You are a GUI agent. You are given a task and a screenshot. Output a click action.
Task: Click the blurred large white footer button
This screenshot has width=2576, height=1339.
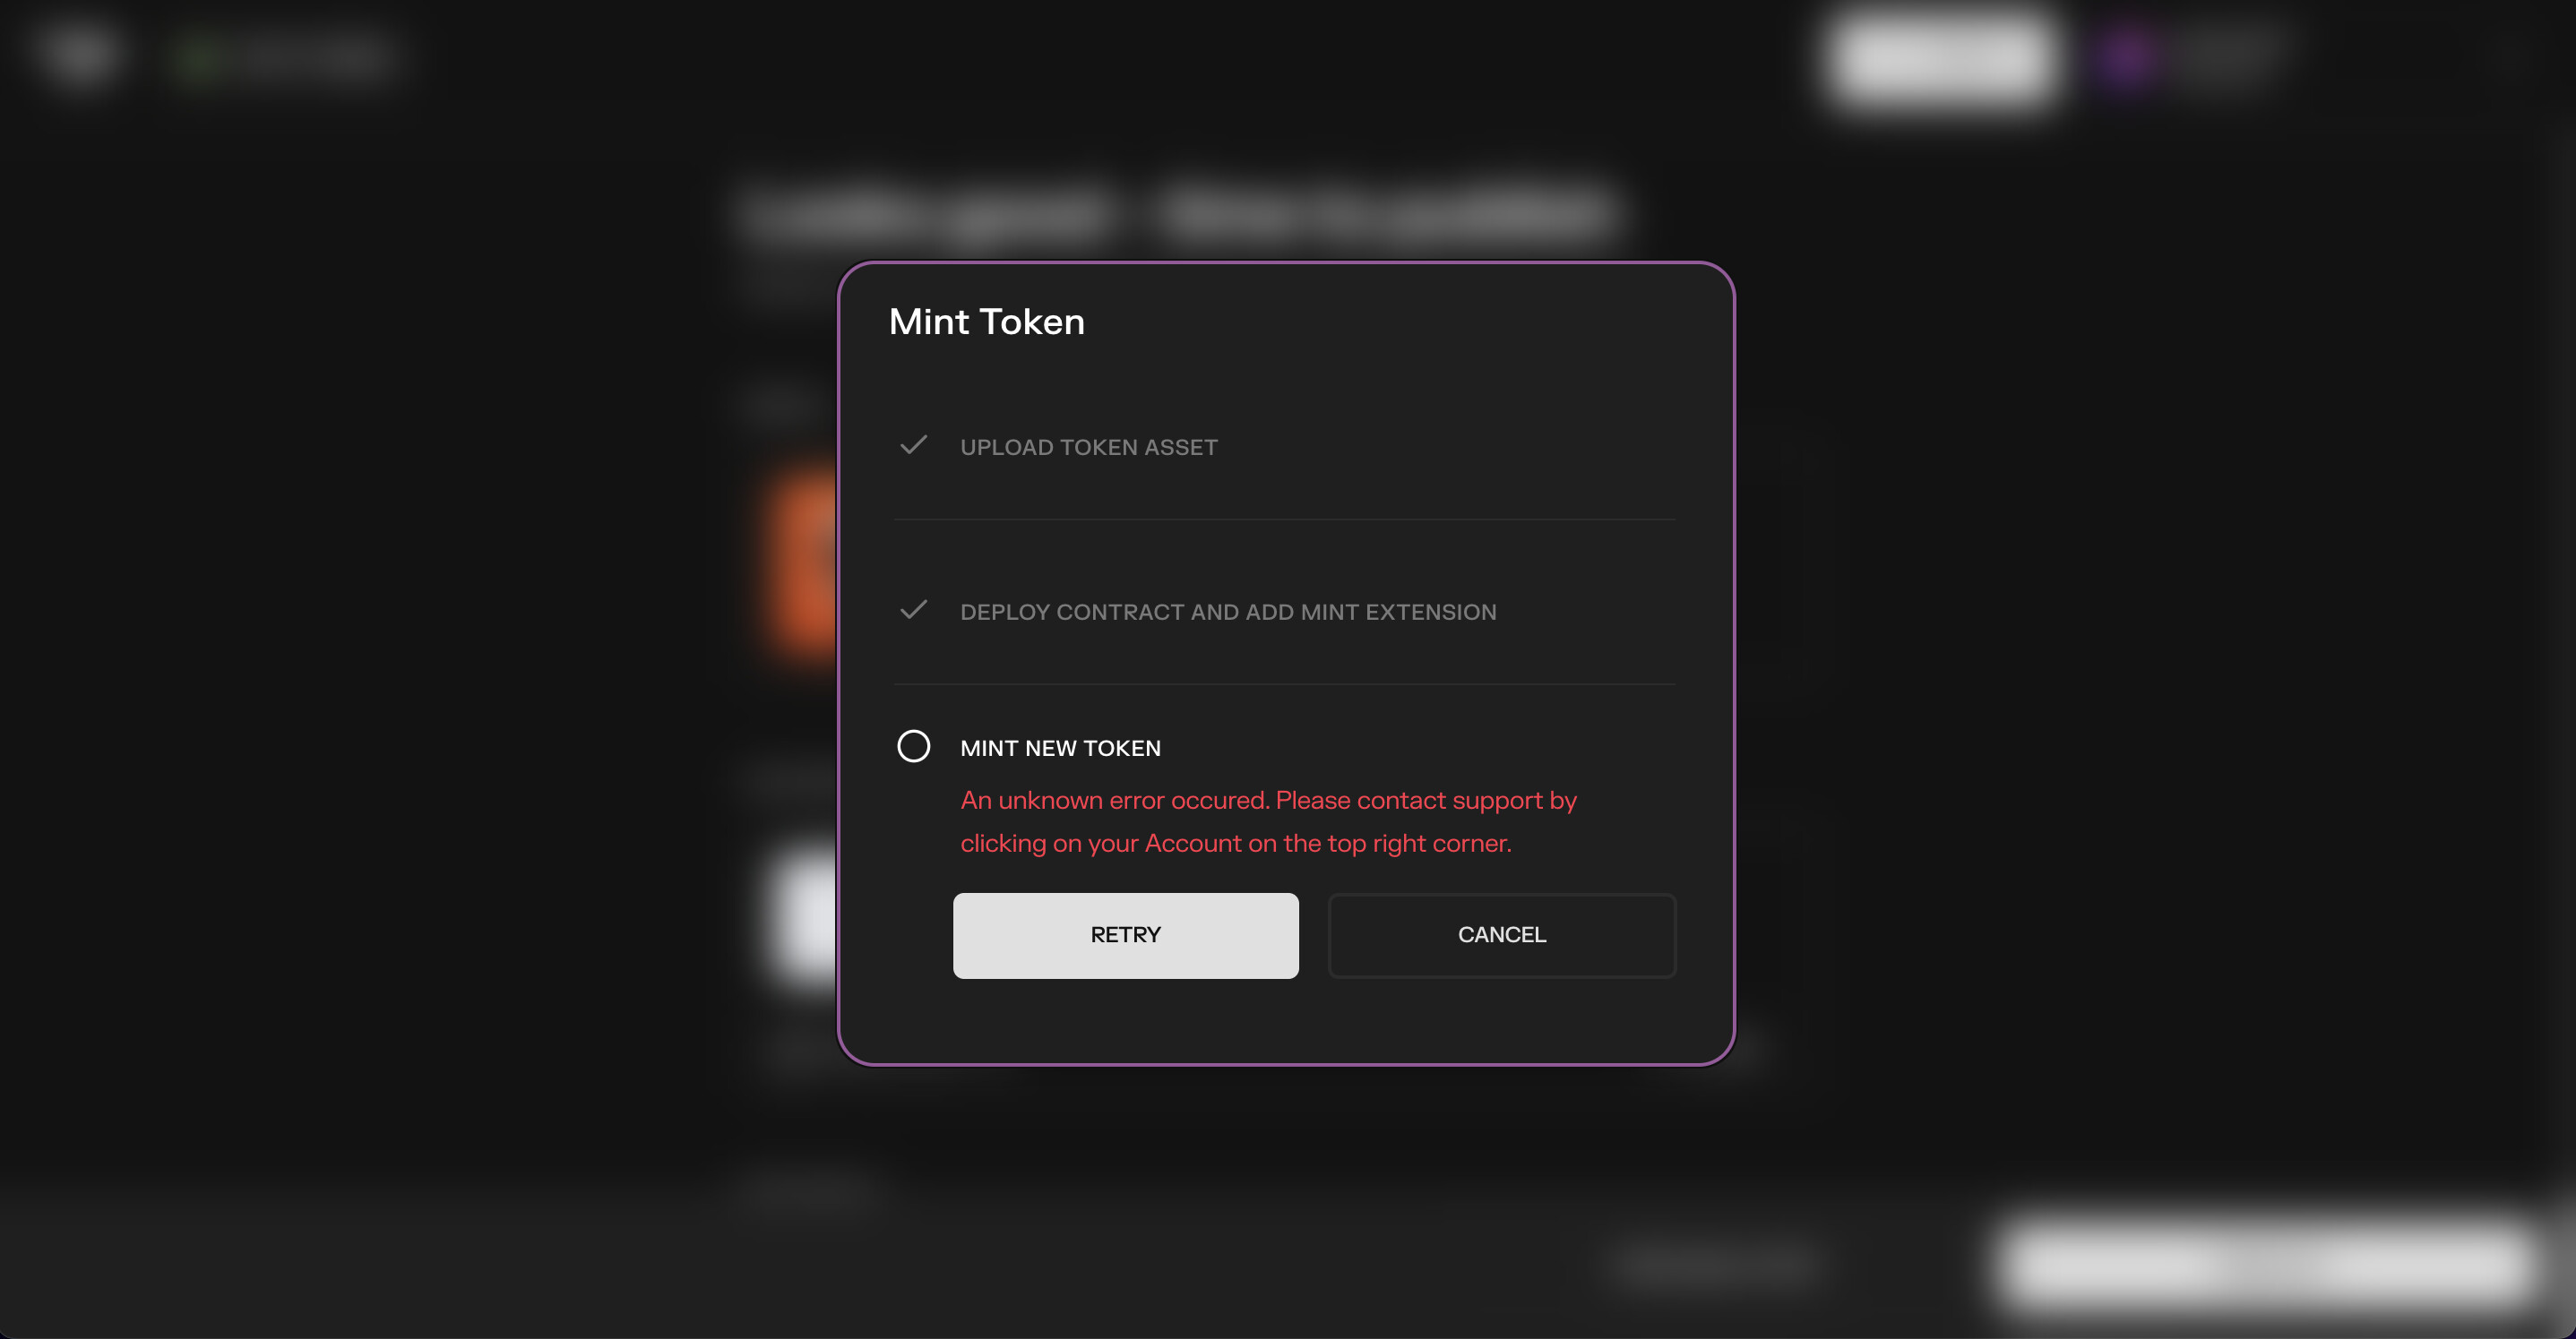pos(2264,1263)
